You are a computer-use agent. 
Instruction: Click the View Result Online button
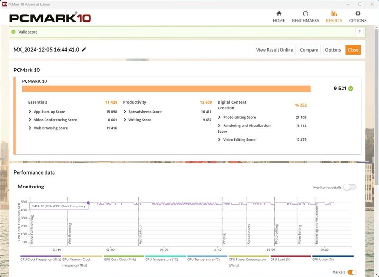pyautogui.click(x=275, y=50)
